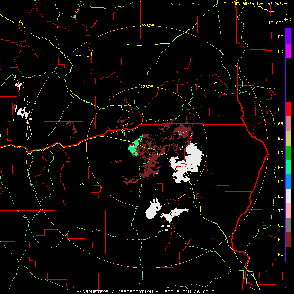Click the 50 NMI range ring label
Screen dimensions: 294x294
[147, 87]
